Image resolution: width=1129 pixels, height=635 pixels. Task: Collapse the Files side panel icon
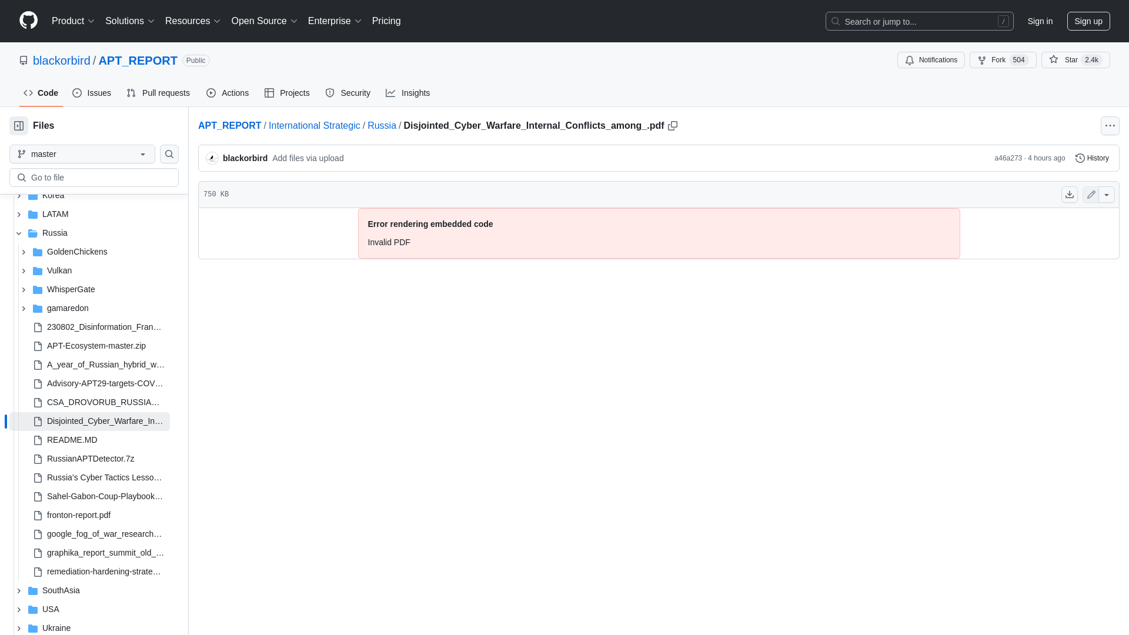[19, 126]
